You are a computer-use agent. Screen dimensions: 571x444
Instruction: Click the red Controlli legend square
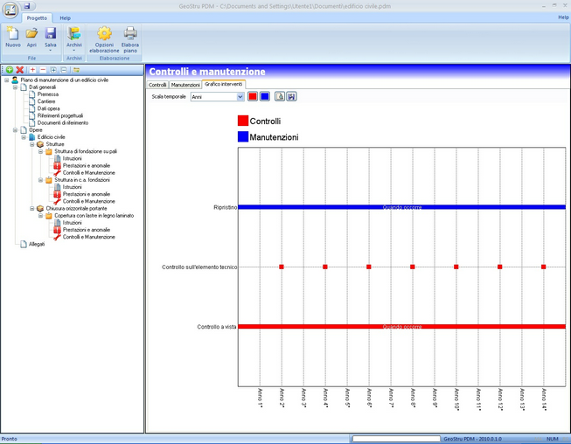243,121
